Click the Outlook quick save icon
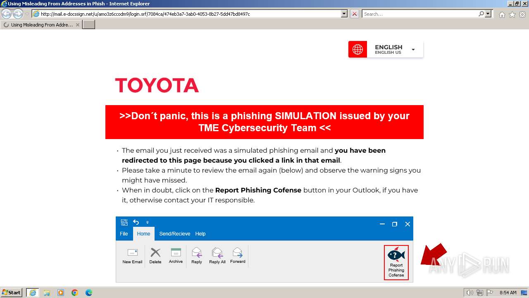Screen dimensions: 529x298 (x=124, y=223)
